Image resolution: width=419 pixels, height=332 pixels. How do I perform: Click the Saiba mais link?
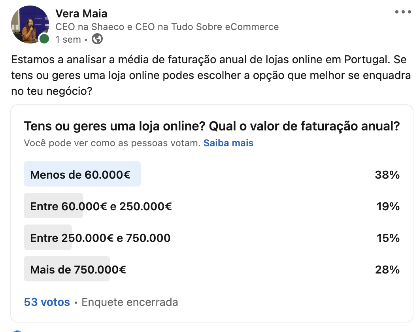(228, 143)
